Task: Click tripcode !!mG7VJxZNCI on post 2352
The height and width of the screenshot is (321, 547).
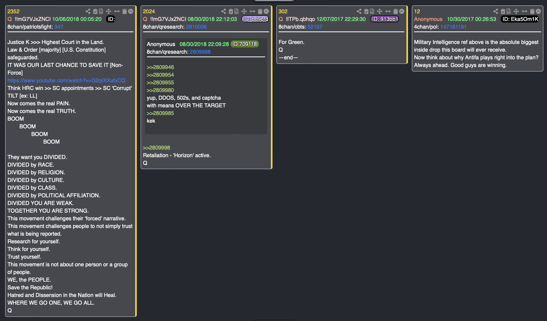Action: (33, 19)
